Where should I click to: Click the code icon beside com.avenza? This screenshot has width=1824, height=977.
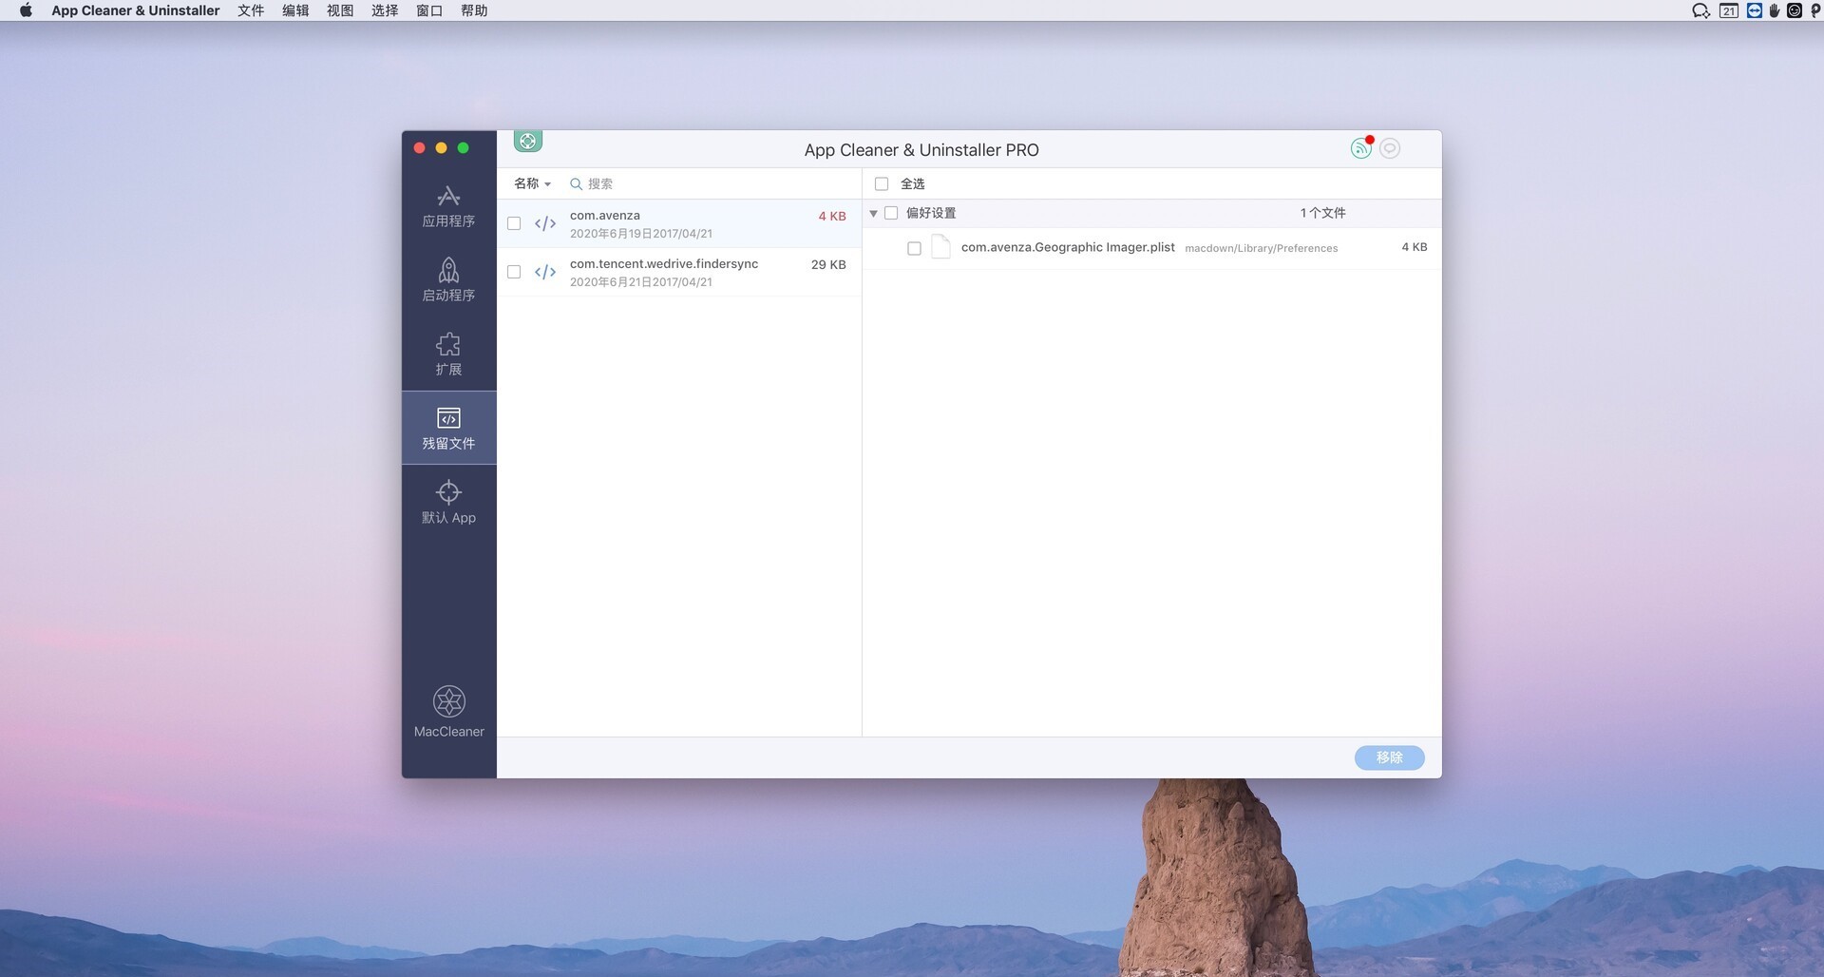pyautogui.click(x=545, y=223)
